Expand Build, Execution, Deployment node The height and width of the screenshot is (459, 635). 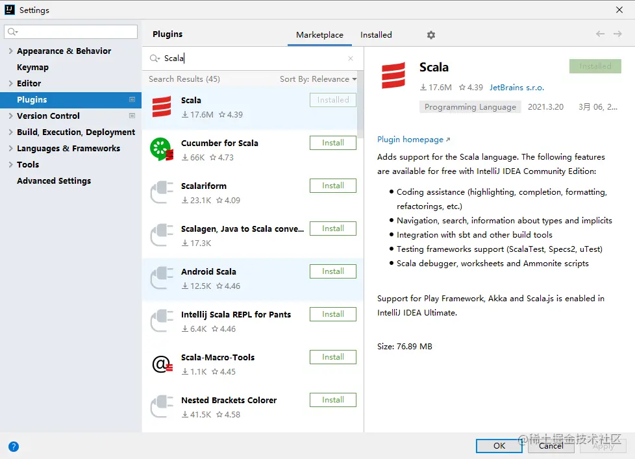tap(10, 132)
